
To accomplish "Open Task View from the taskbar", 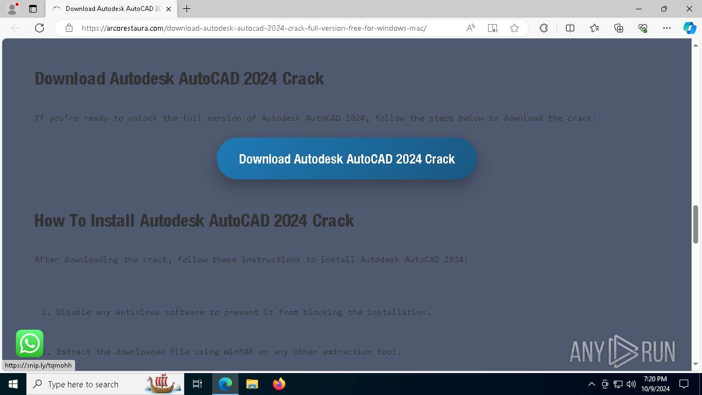I will tap(197, 384).
